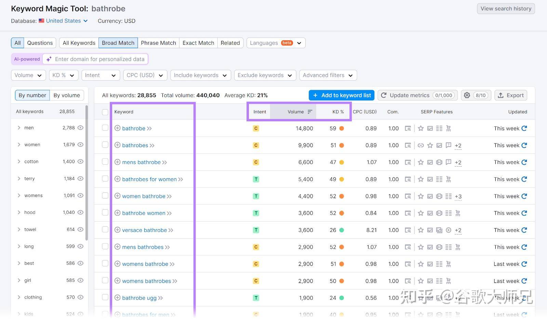Click plus icon next to bathrobe keyword

point(117,128)
